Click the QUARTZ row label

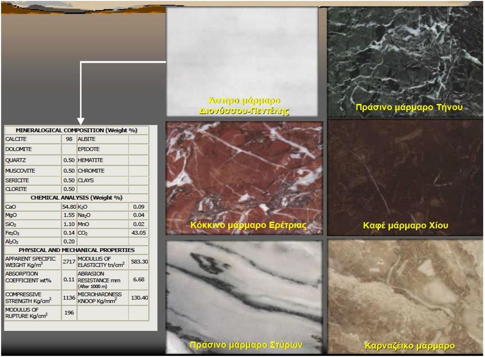[16, 160]
